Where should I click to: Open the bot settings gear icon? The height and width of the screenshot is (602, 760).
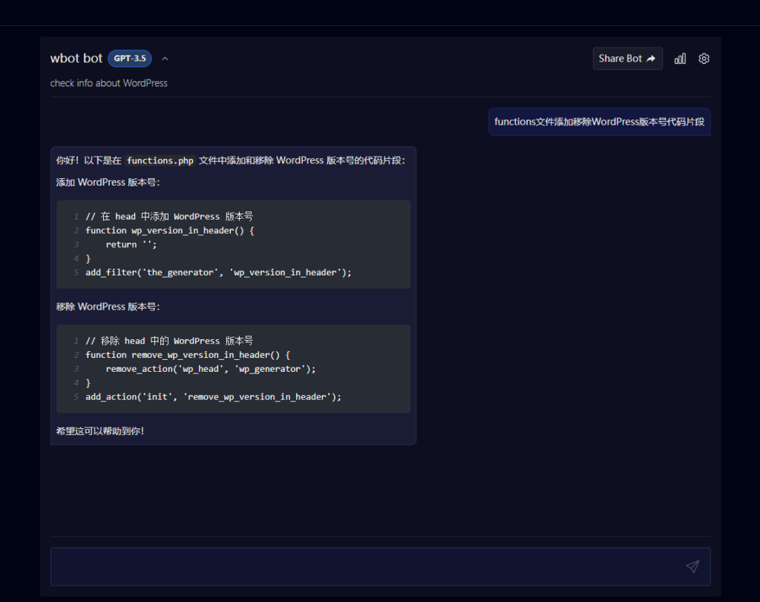(704, 59)
